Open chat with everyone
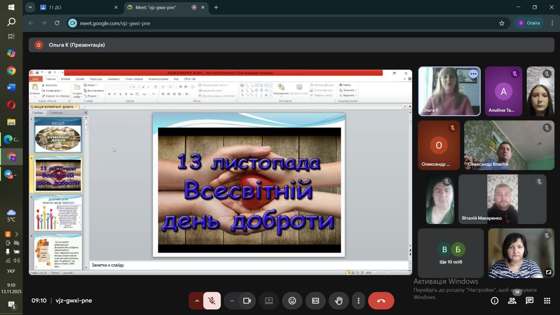Screen dimensions: 560x315 pyautogui.click(x=530, y=301)
